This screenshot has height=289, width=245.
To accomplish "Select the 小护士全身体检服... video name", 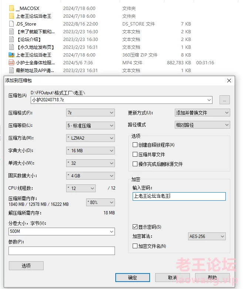I will 35,63.
